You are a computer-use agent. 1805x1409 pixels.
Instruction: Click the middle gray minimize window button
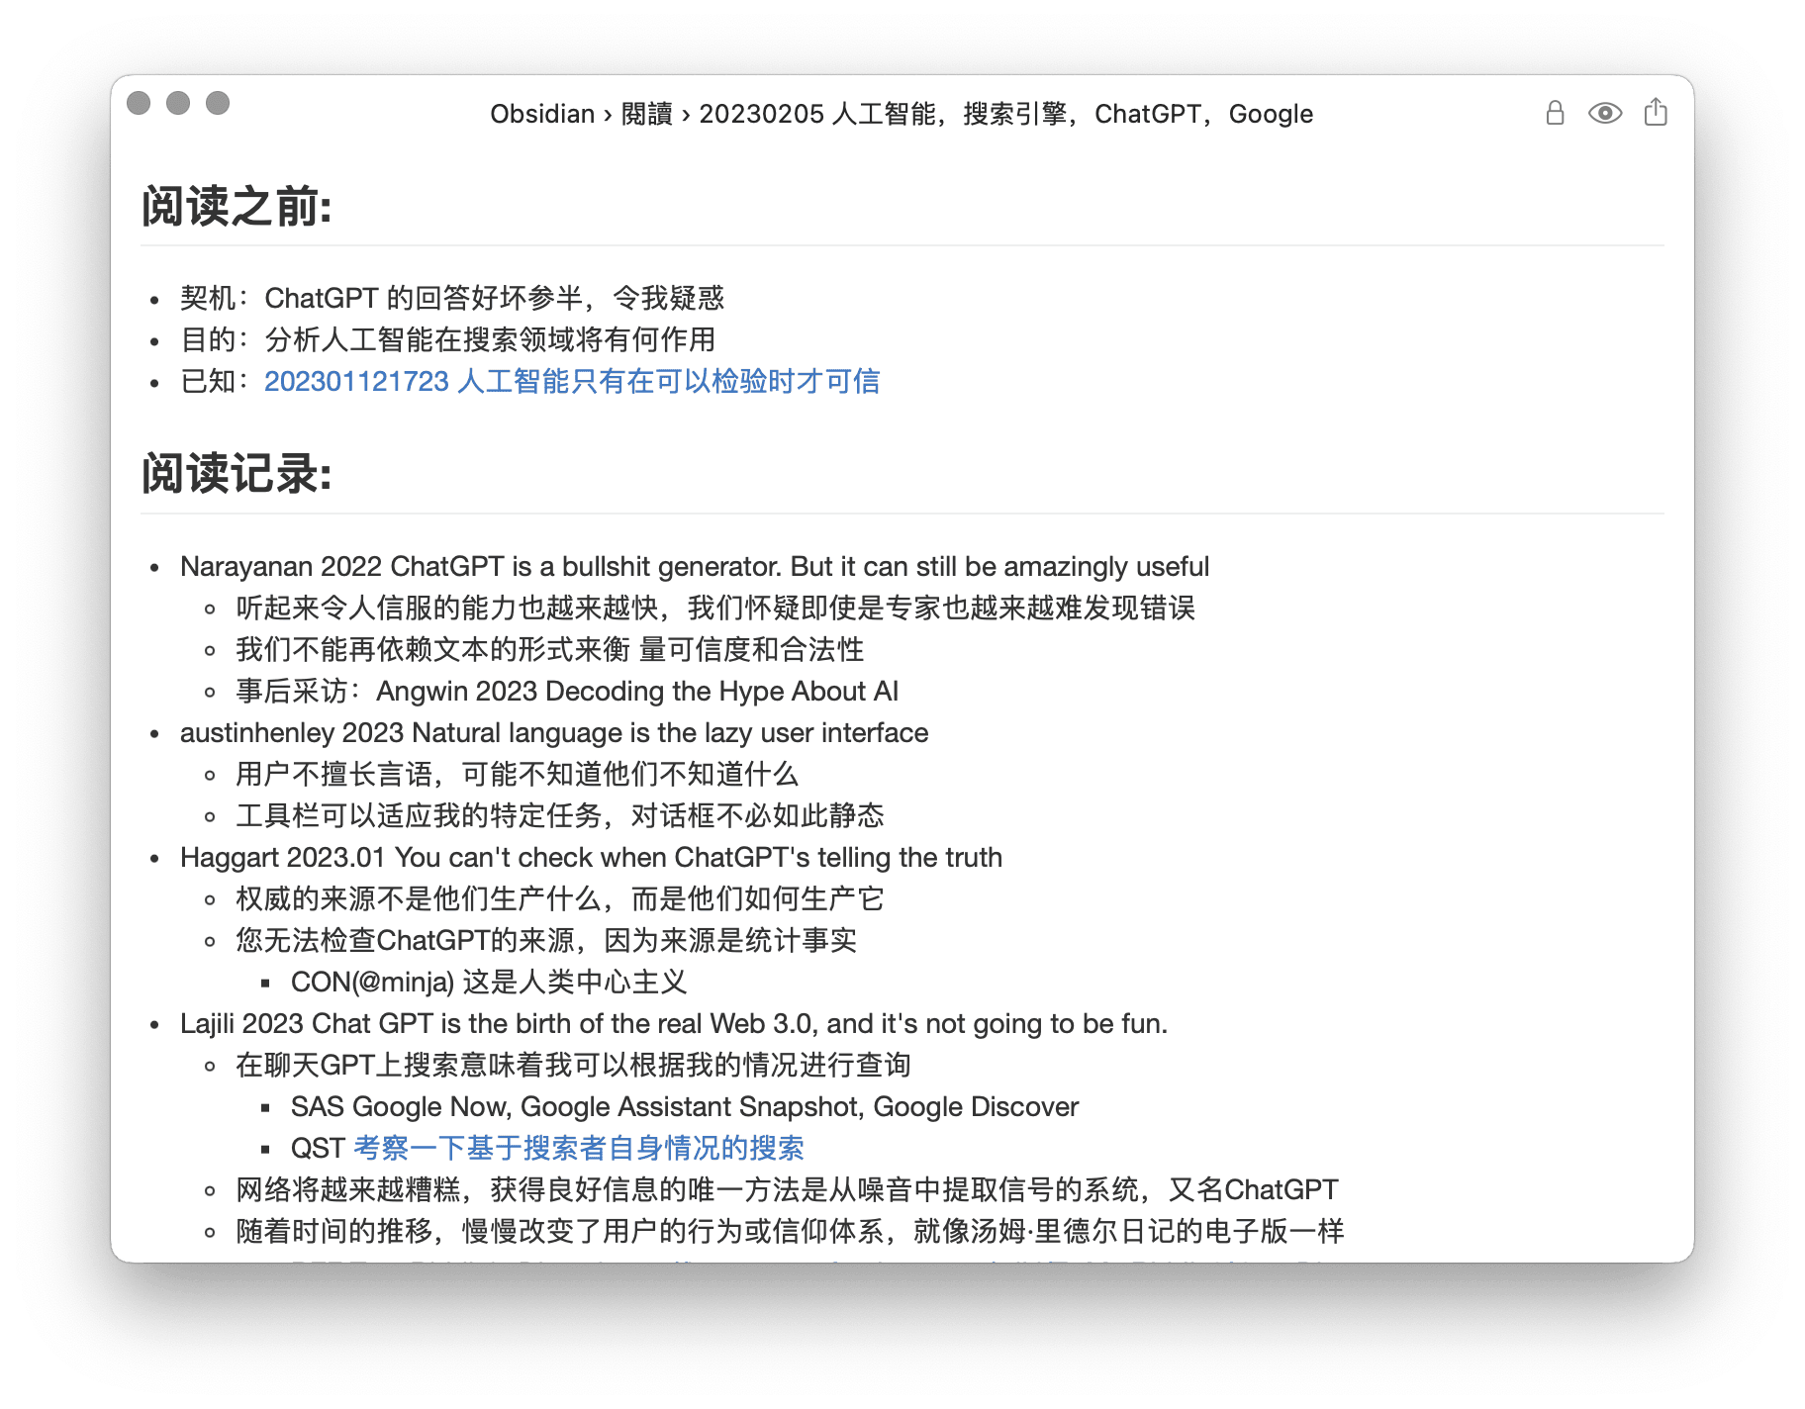coord(178,103)
